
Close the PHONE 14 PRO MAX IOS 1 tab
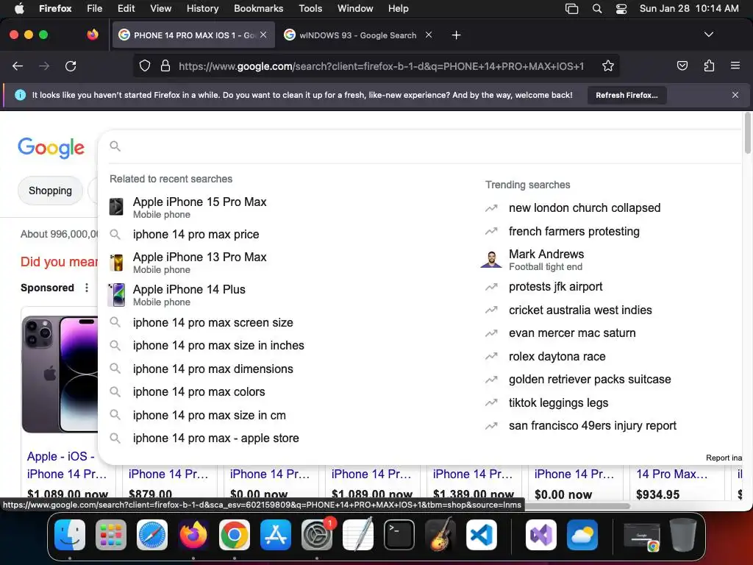pyautogui.click(x=263, y=35)
